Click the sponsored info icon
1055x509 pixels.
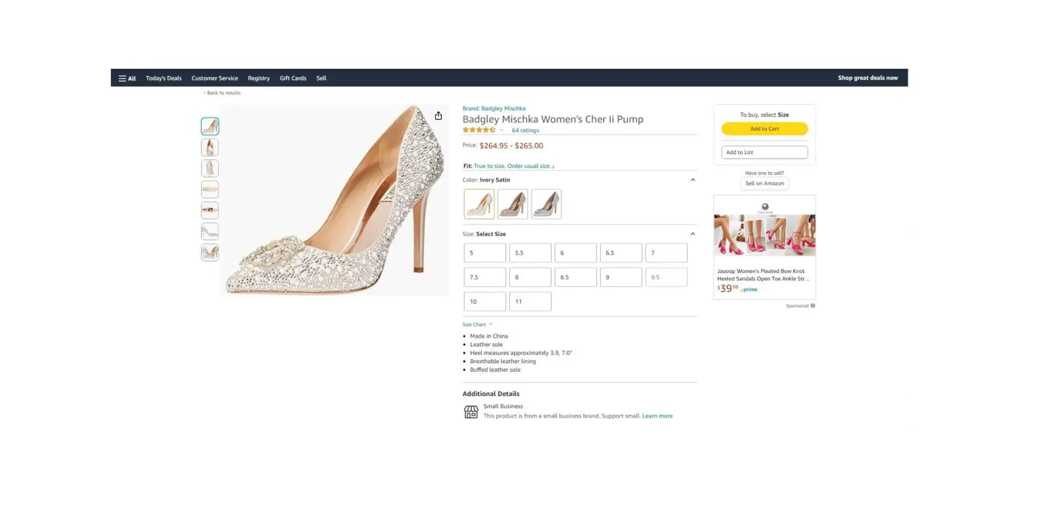[813, 306]
